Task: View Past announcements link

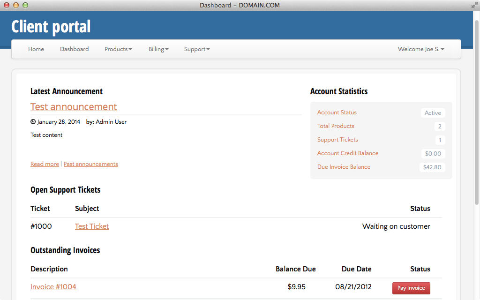Action: 90,164
